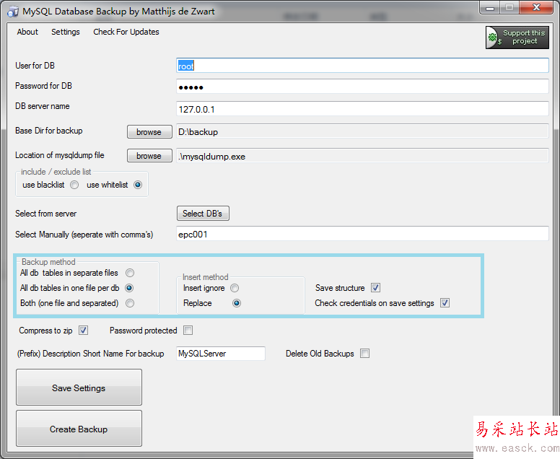560x459 pixels.
Task: Choose All db tables in one file per db
Action: pyautogui.click(x=129, y=288)
